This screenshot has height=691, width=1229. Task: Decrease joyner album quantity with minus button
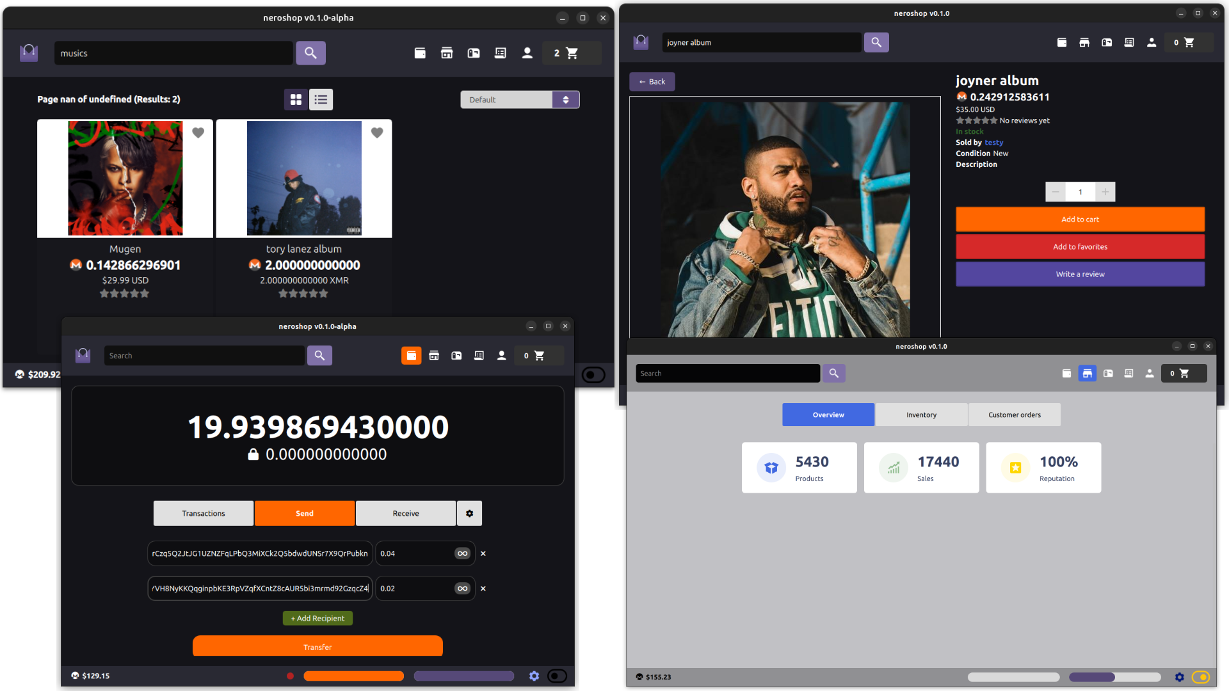[x=1056, y=192]
